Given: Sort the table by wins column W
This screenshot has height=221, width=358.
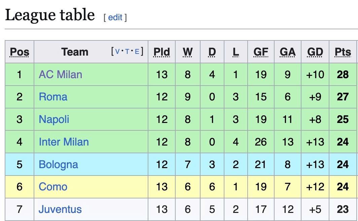Looking at the screenshot, I should point(187,52).
